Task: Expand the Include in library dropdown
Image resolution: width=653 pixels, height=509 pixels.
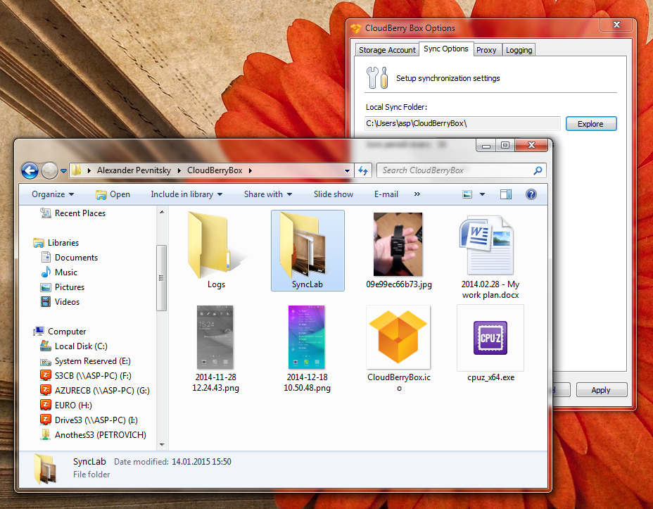Action: (x=186, y=194)
